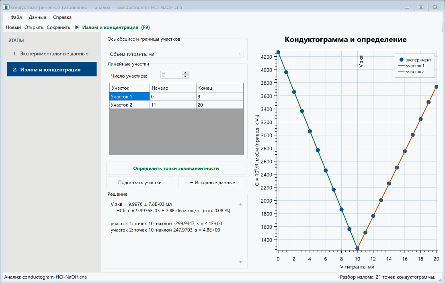This screenshot has height=283, width=445.
Task: Click the Подсказать участки button
Action: (140, 182)
